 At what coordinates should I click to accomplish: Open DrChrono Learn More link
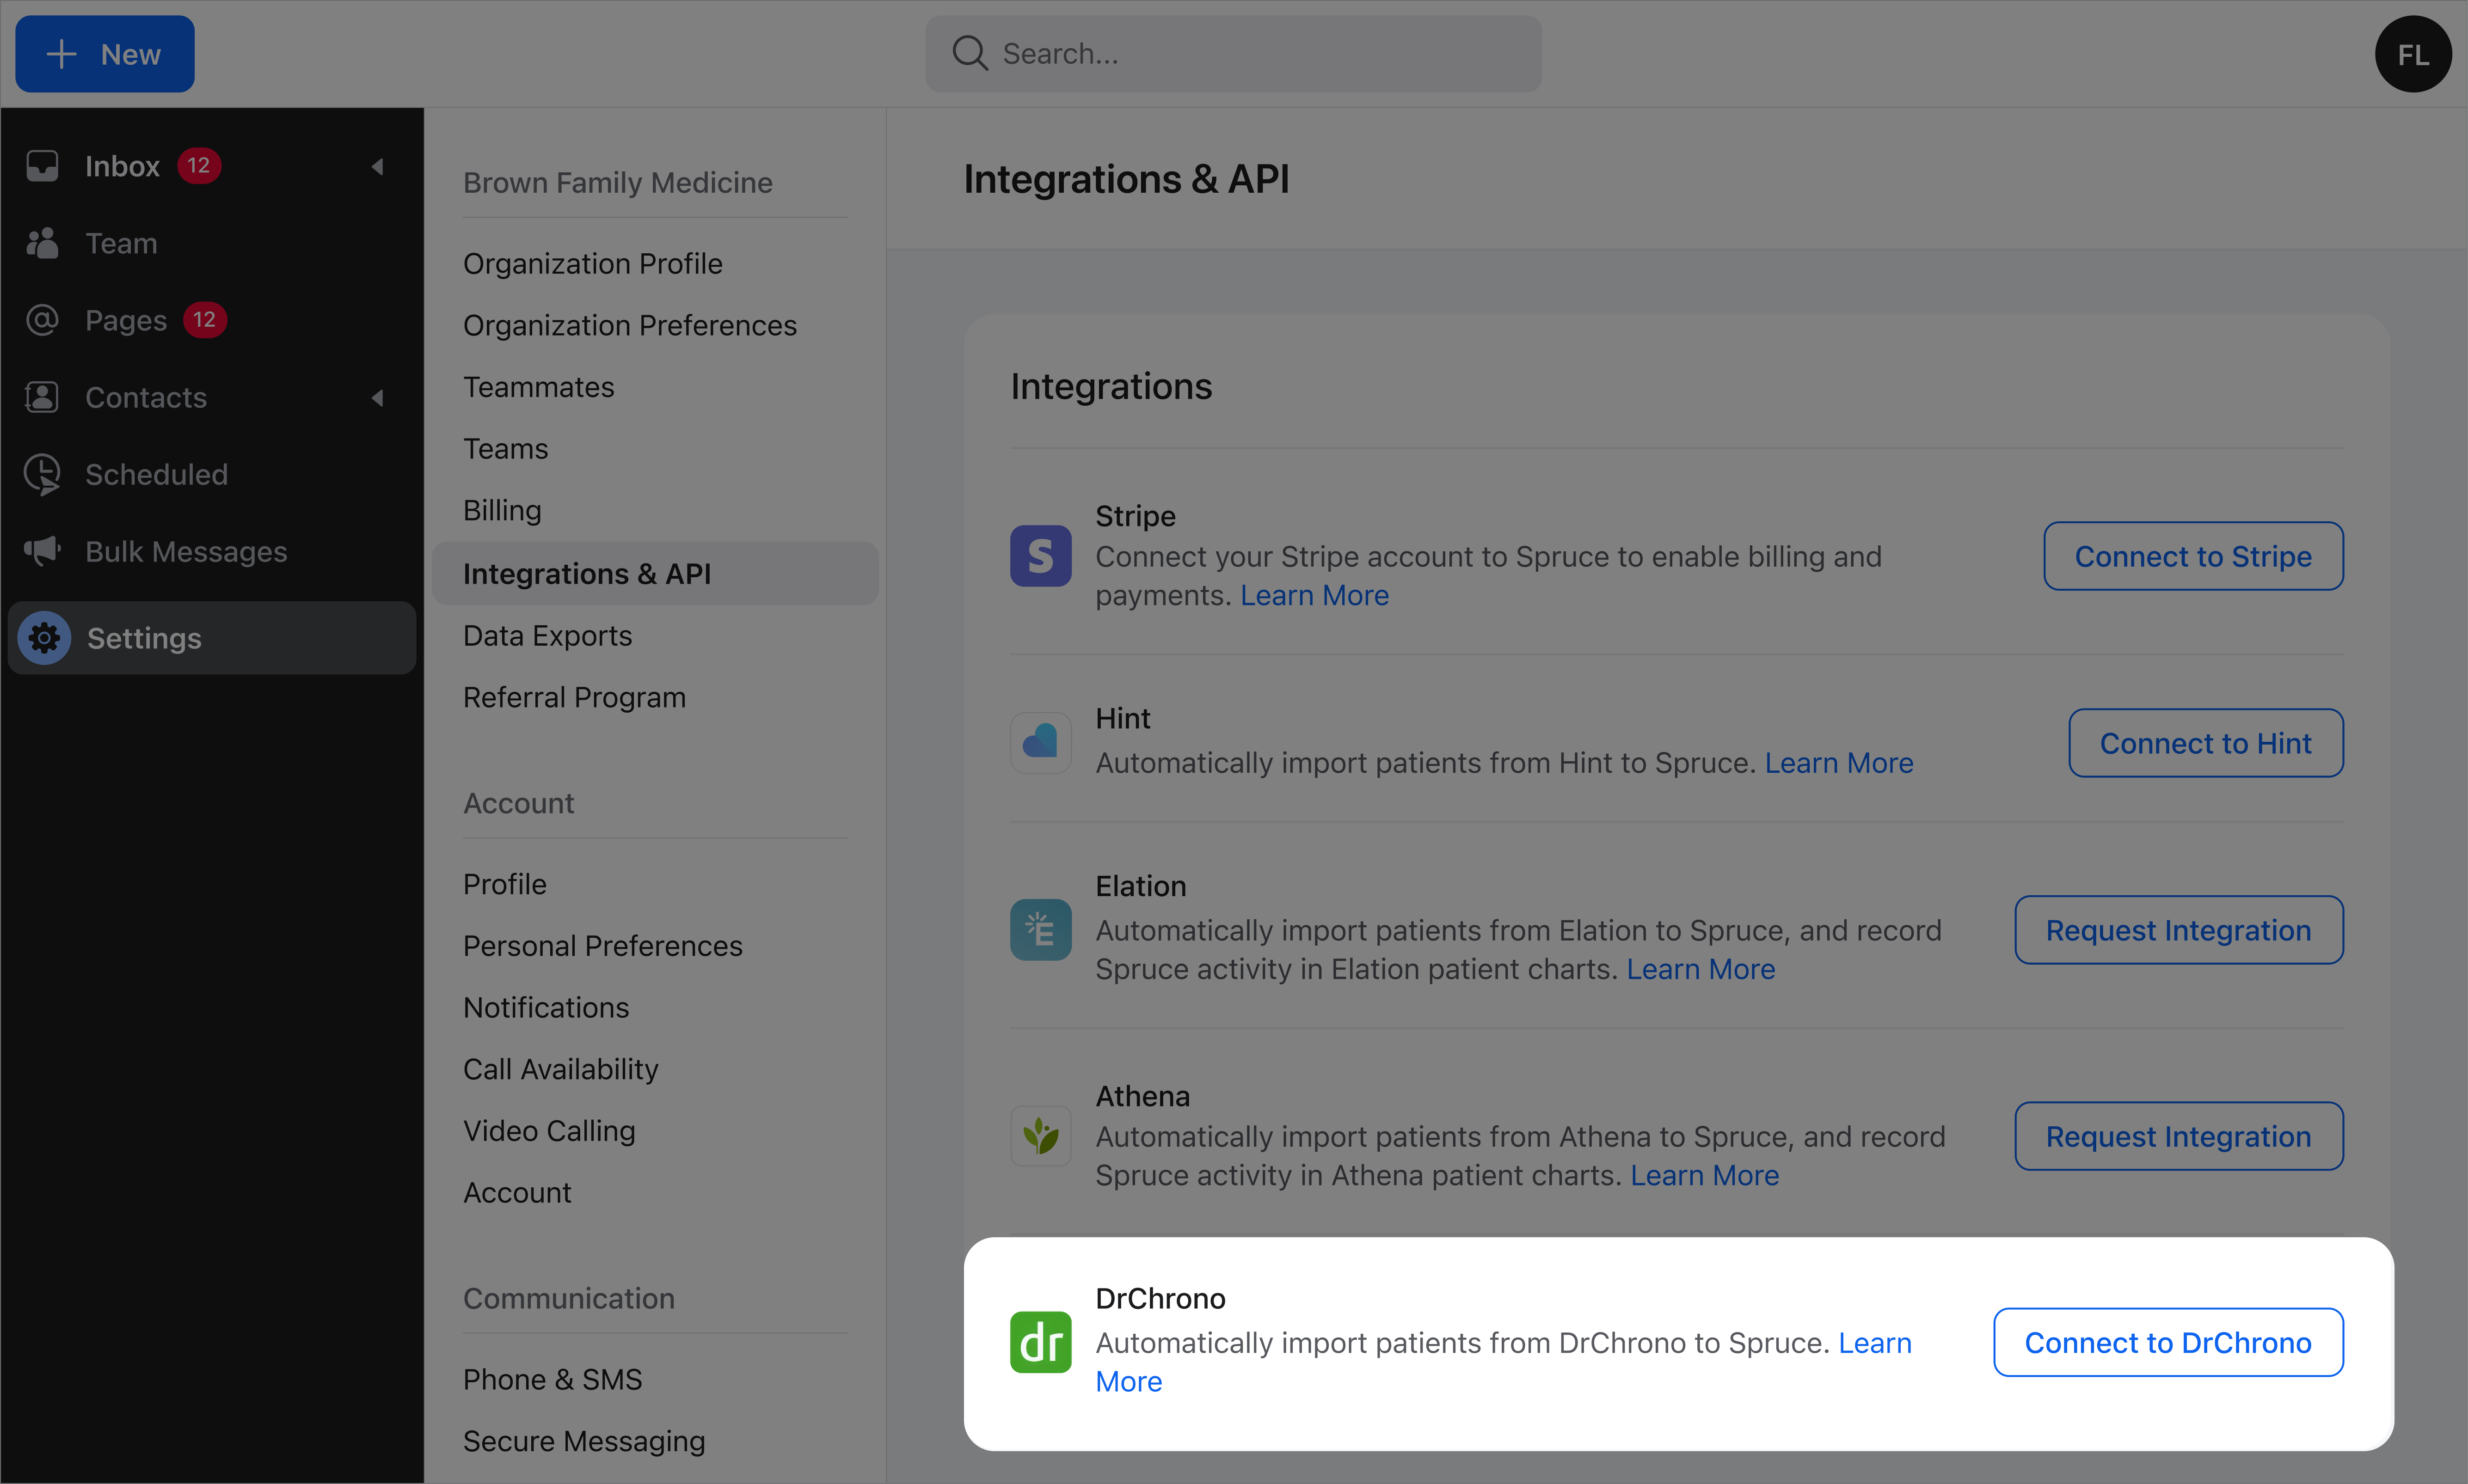click(1875, 1343)
